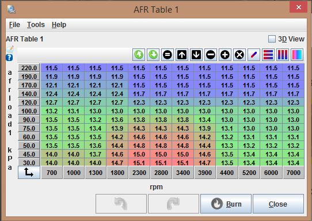Select the 700 rpm bin
Viewport: 312px width, 221px height.
pyautogui.click(x=52, y=173)
